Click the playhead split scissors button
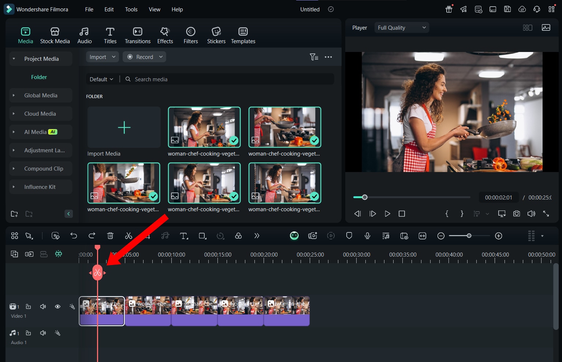Screen dimensions: 562x362 pos(97,273)
